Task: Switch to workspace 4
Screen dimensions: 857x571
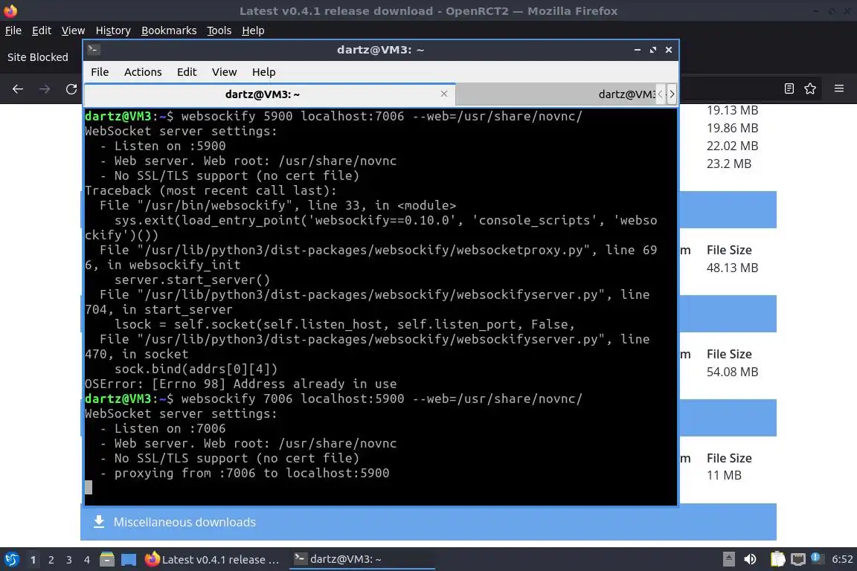Action: (86, 560)
